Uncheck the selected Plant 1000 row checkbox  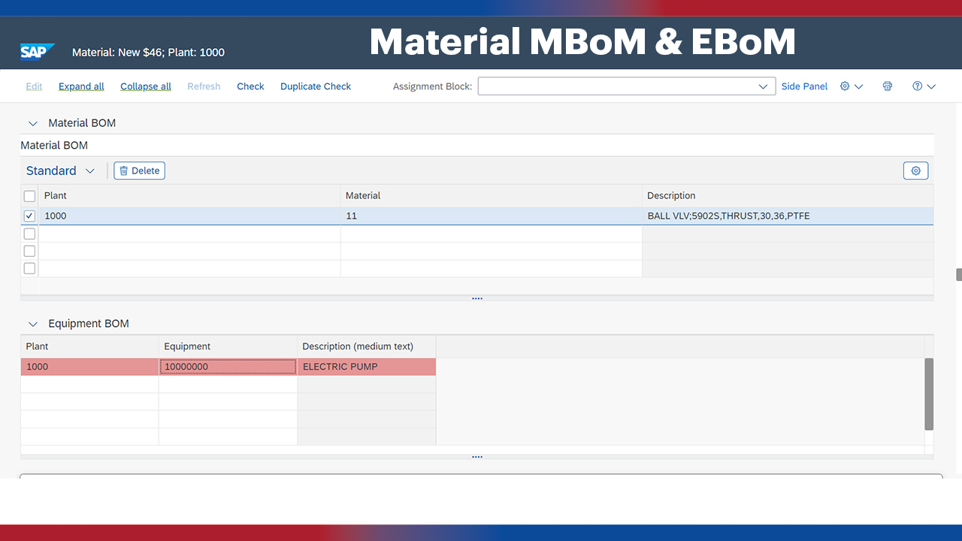point(29,216)
